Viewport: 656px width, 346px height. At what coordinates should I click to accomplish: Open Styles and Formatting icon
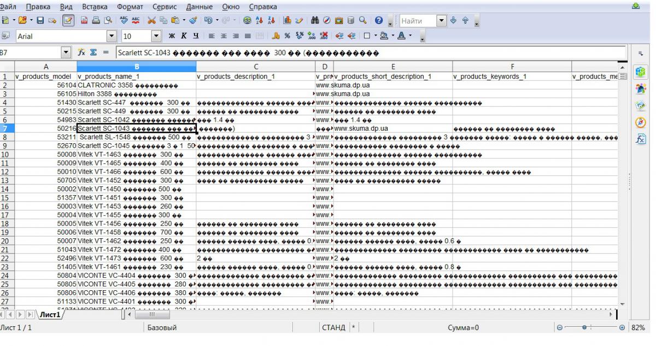pyautogui.click(x=7, y=37)
